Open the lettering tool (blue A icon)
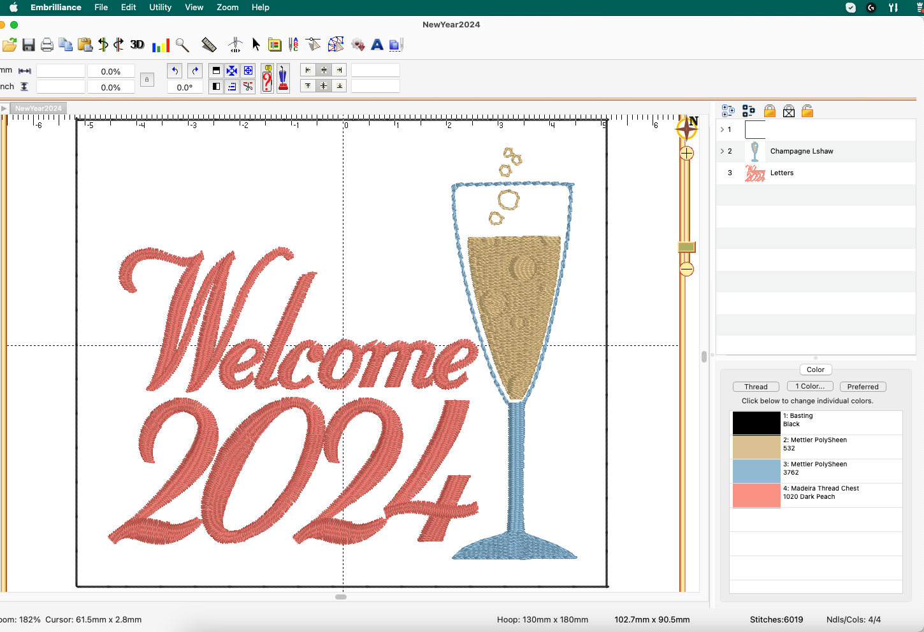Image resolution: width=924 pixels, height=632 pixels. coord(377,45)
